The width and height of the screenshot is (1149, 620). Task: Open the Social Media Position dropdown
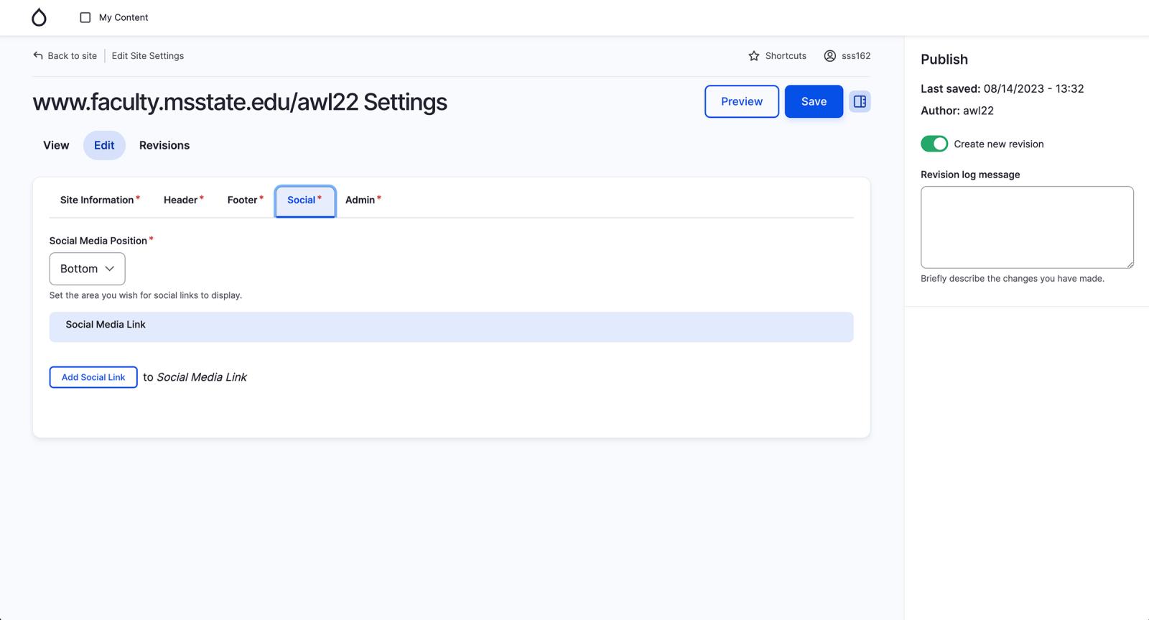[87, 269]
